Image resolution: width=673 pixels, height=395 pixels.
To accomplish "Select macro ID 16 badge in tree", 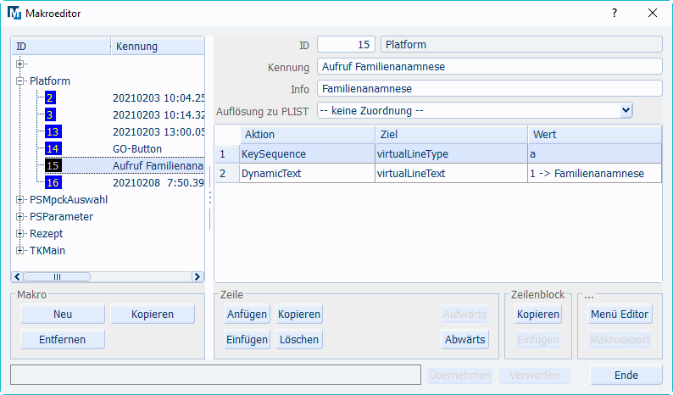I will coord(53,183).
